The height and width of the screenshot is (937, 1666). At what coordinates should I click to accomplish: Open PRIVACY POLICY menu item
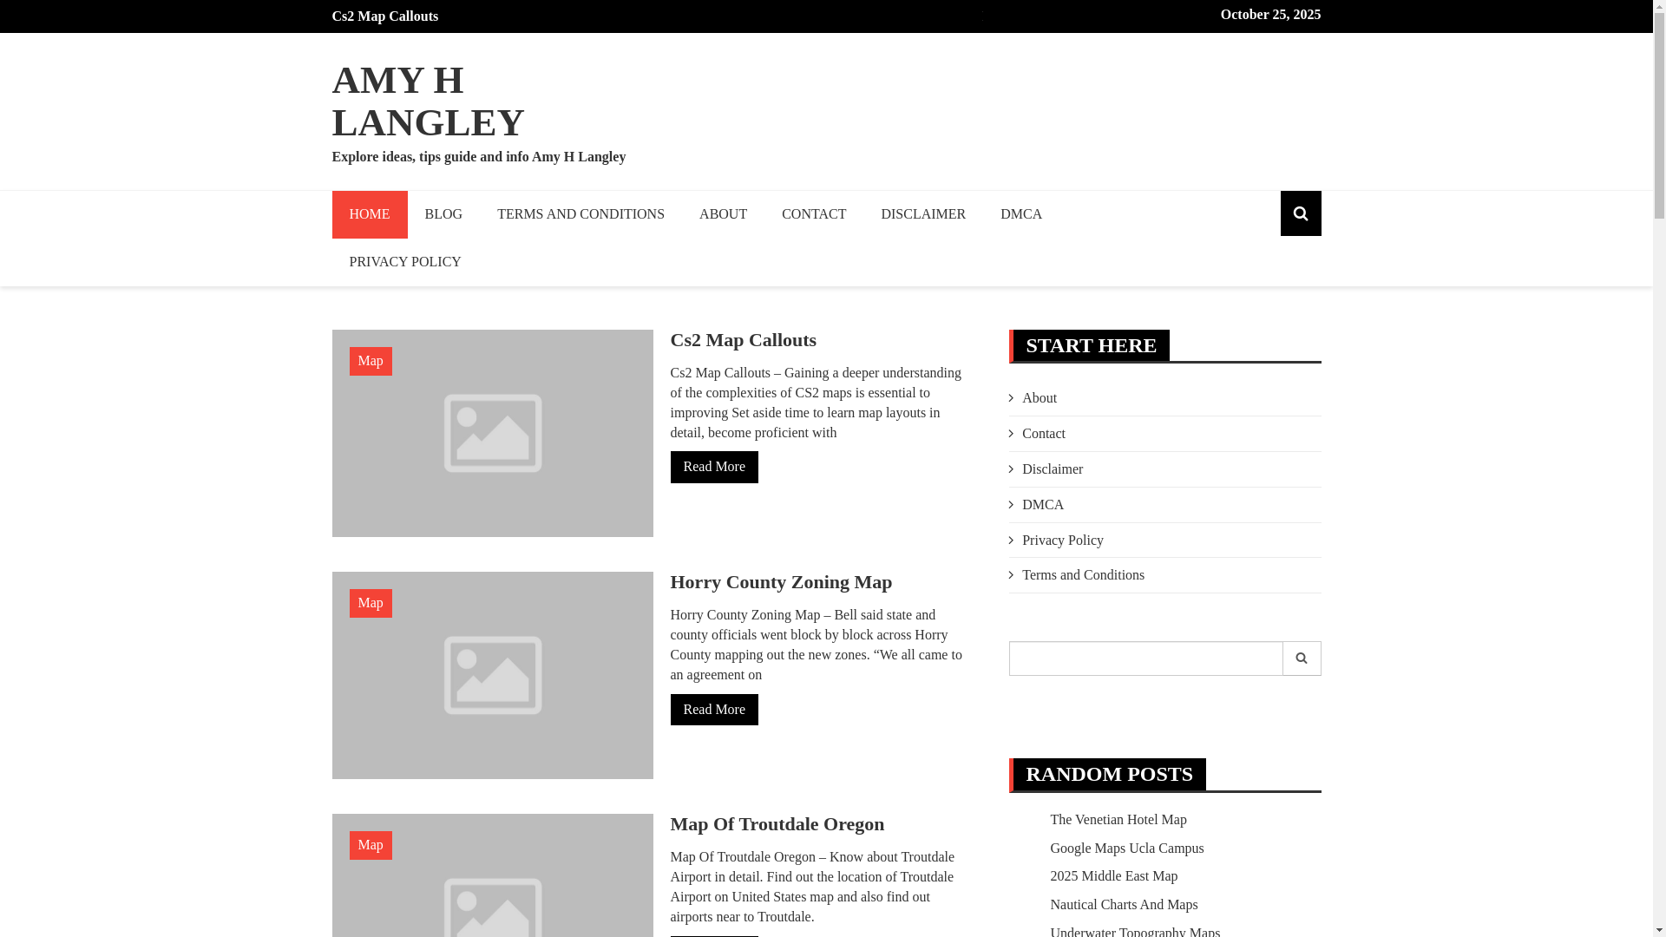(405, 262)
